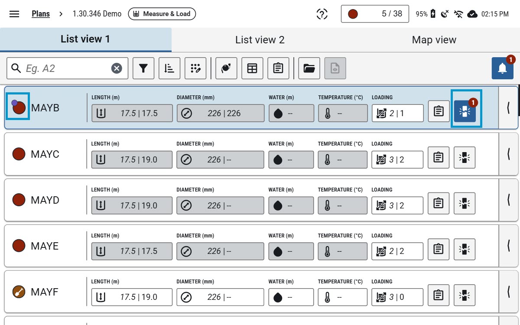The image size is (520, 325).
Task: Switch to the Map view tab
Action: pyautogui.click(x=434, y=40)
